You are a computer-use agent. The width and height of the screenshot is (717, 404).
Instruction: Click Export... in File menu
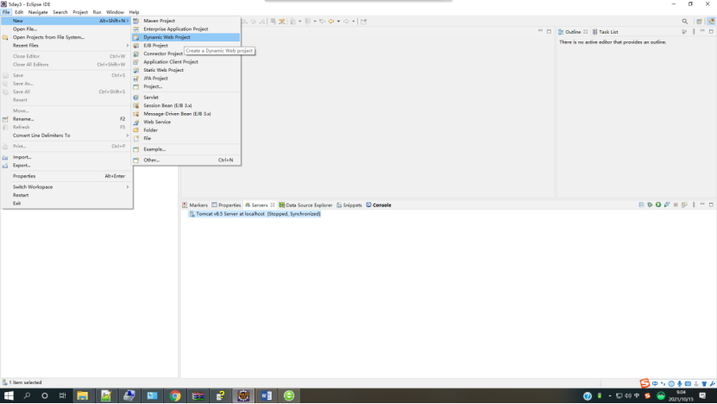pyautogui.click(x=66, y=165)
